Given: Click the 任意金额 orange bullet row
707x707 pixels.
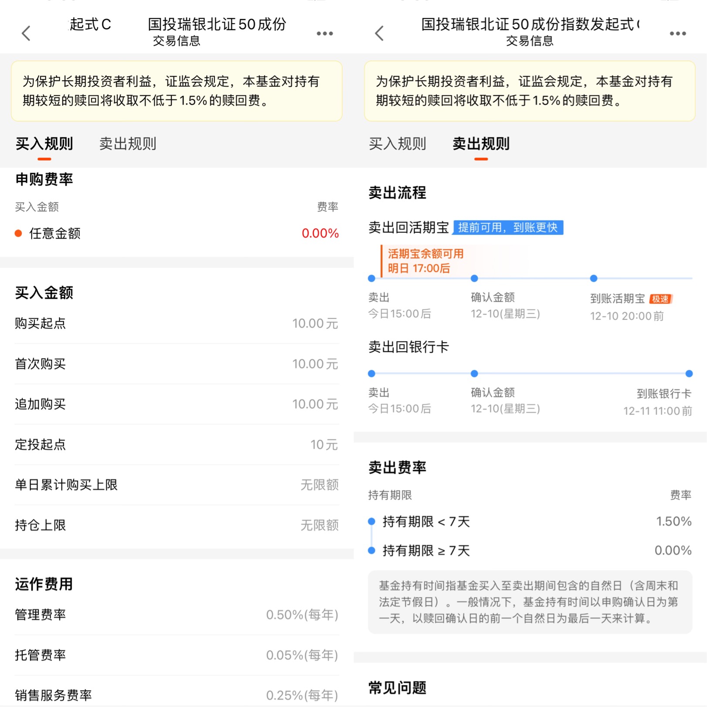Looking at the screenshot, I should tap(177, 233).
